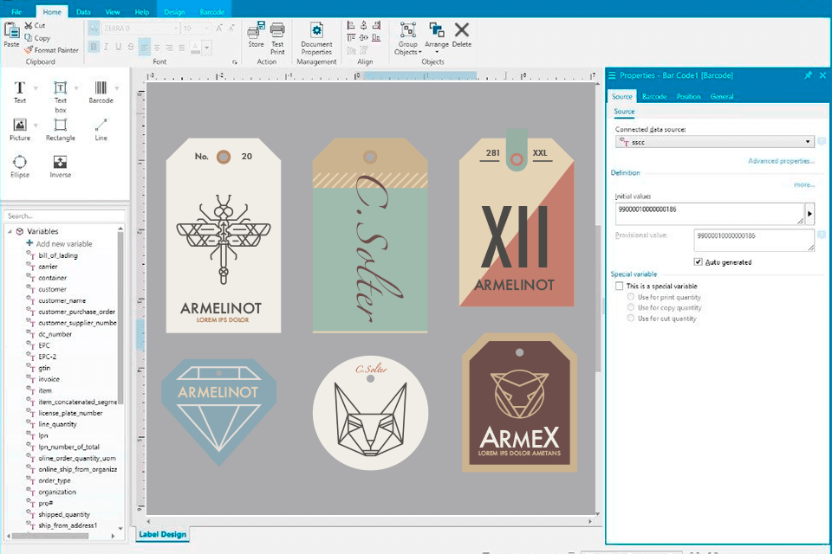Open the Connected data source dropdown
Image resolution: width=832 pixels, height=554 pixels.
[x=808, y=141]
